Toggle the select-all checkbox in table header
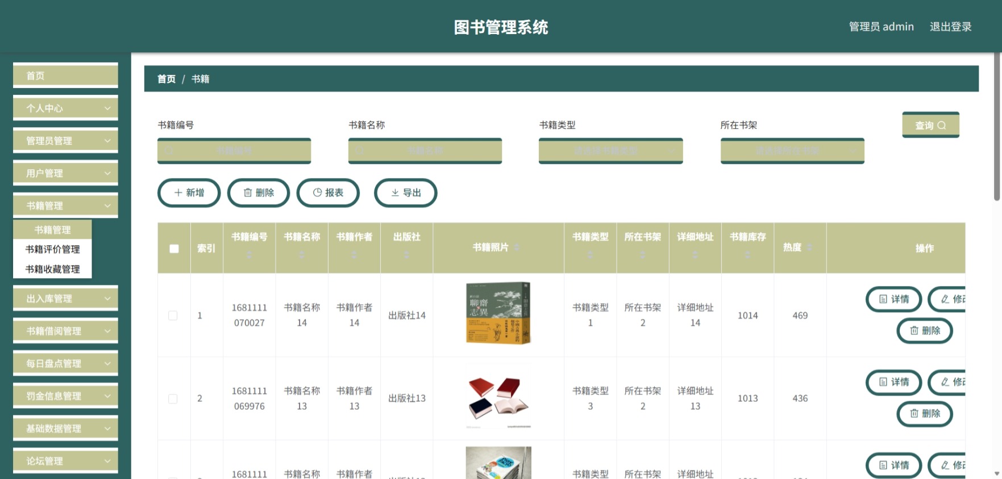 click(x=174, y=249)
